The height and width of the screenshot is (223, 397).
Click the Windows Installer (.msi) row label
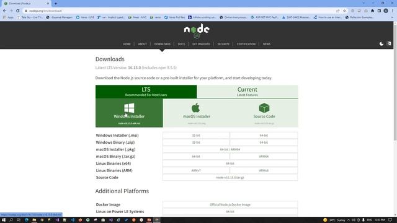point(117,135)
